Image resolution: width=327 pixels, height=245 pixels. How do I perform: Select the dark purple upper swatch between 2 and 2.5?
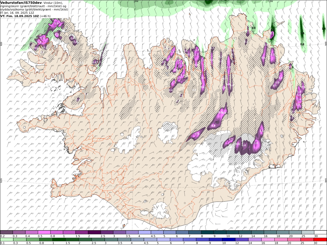(94, 232)
